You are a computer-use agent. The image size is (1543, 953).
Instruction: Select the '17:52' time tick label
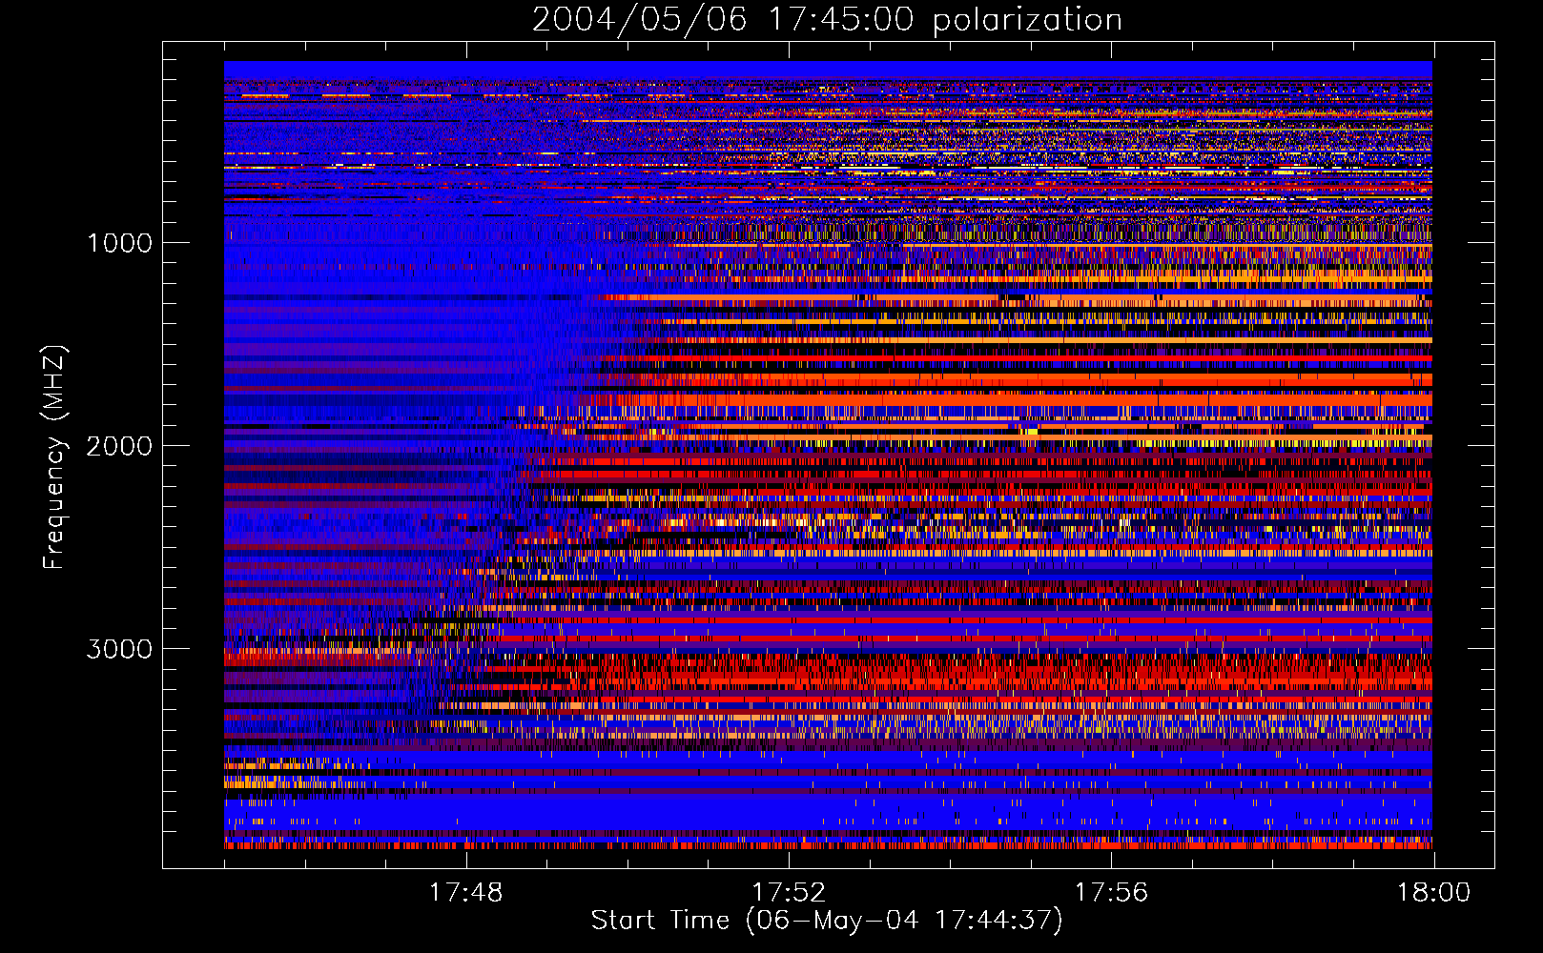click(789, 892)
